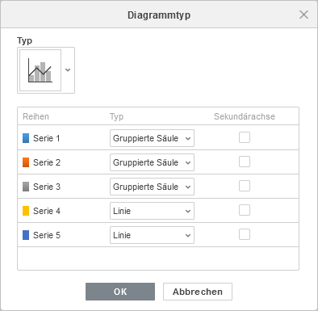Screen dimensions: 318x311
Task: Enable secondary axis for Serie 4
Action: click(245, 210)
